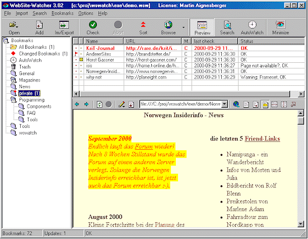Select the FAQ subfolder
Image resolution: width=308 pixels, height=239 pixels.
click(31, 113)
